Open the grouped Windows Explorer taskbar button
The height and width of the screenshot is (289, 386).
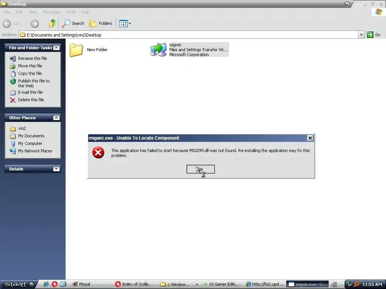178,284
